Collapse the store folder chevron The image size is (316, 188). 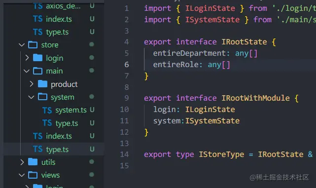pyautogui.click(x=22, y=45)
